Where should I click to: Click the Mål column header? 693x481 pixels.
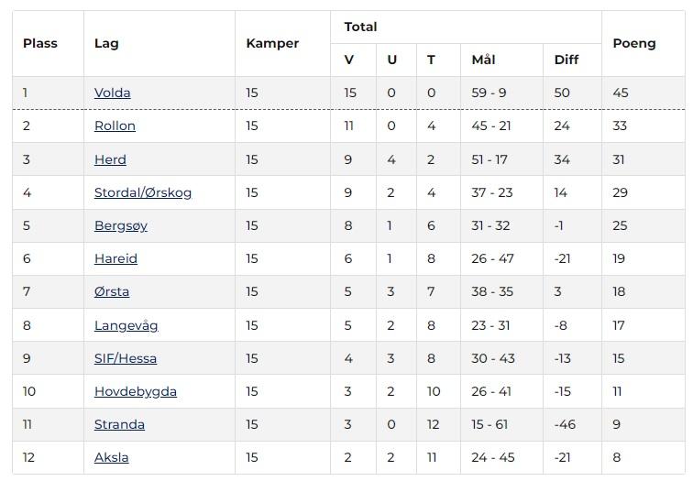click(x=483, y=60)
